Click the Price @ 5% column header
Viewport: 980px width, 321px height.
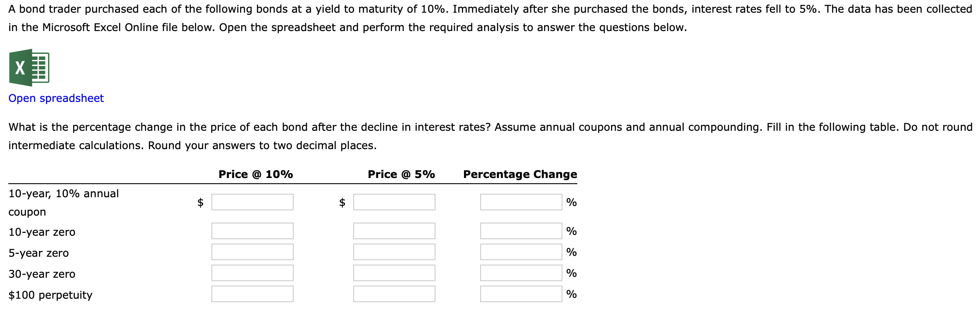[401, 174]
